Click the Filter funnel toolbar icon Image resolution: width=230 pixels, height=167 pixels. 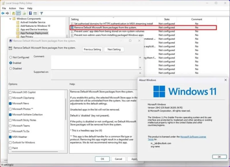tap(41, 13)
